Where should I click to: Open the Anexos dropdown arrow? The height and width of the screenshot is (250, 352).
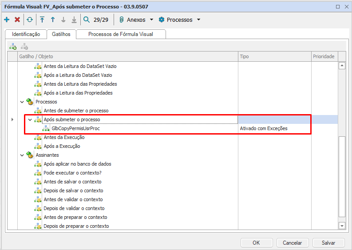click(151, 20)
